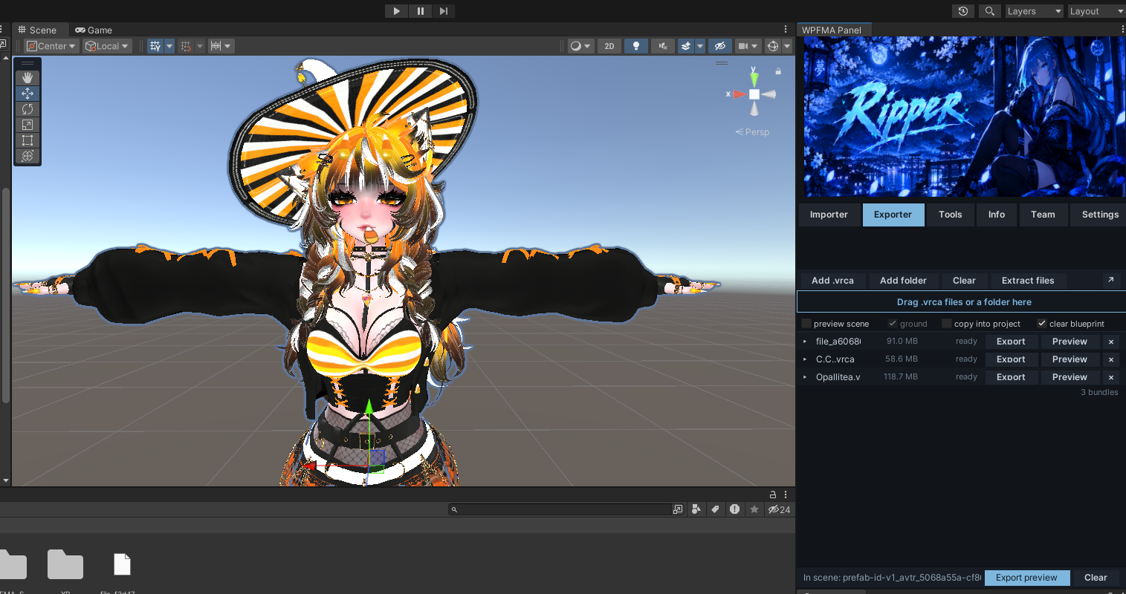The image size is (1126, 594).
Task: Toggle hidden packages count 24
Action: tap(779, 509)
